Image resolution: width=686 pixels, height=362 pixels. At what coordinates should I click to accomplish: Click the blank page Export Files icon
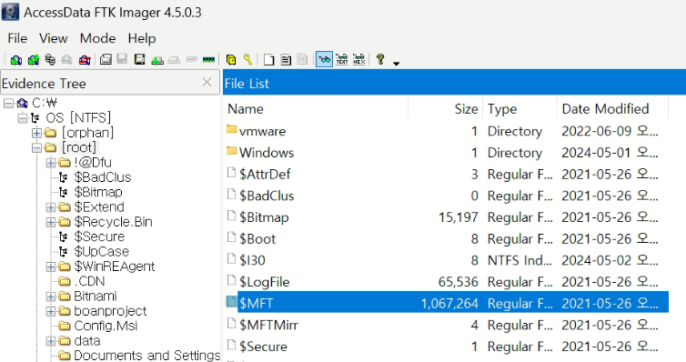[x=269, y=59]
